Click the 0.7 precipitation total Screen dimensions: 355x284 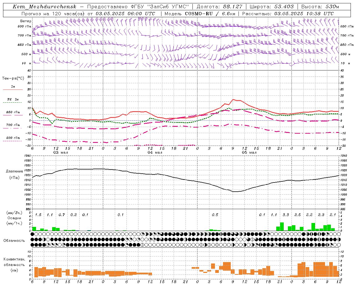[62, 215]
